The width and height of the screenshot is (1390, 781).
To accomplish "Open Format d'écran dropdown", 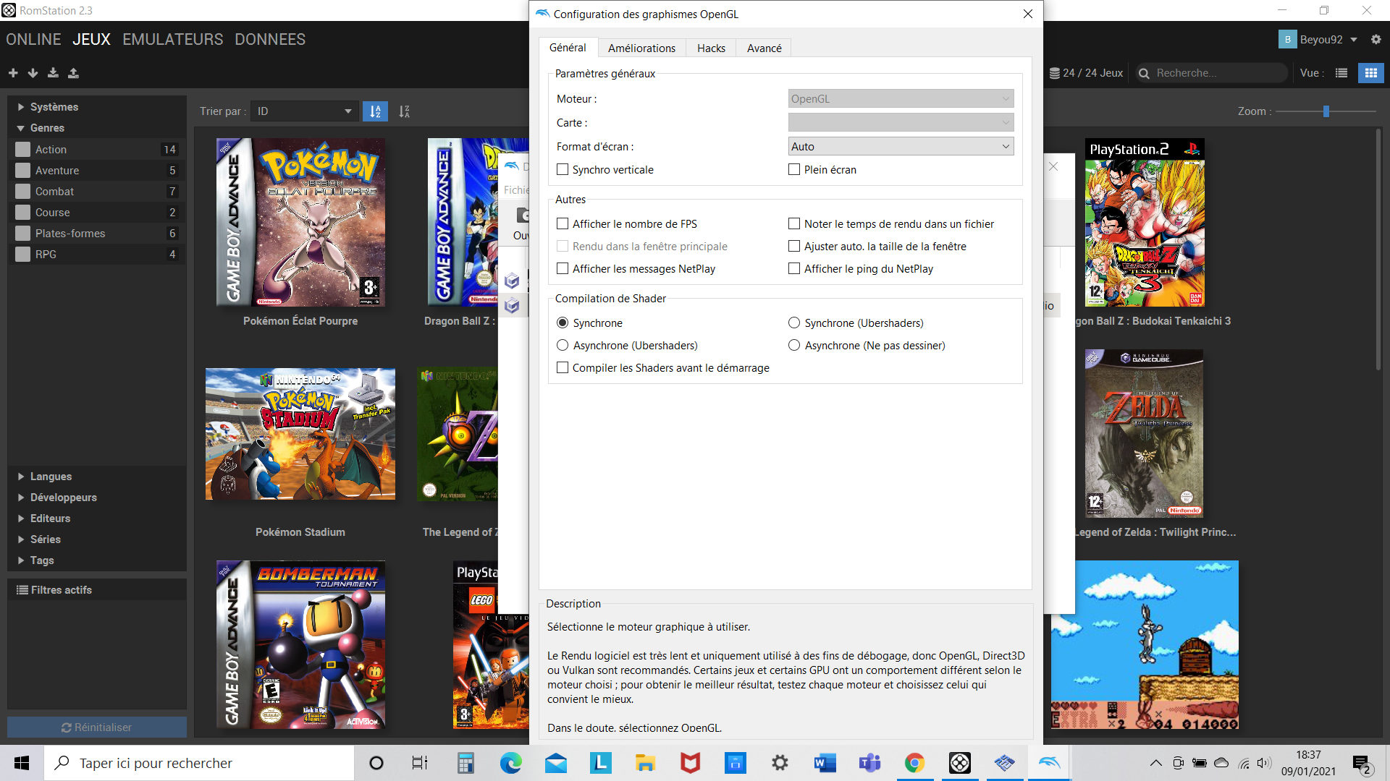I will (x=901, y=146).
